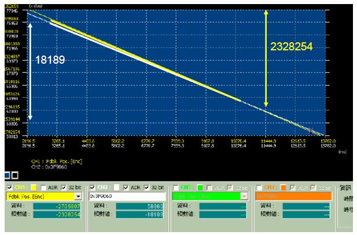Pick the CH3 green color swatch
357x235 pixels.
pos(200,188)
